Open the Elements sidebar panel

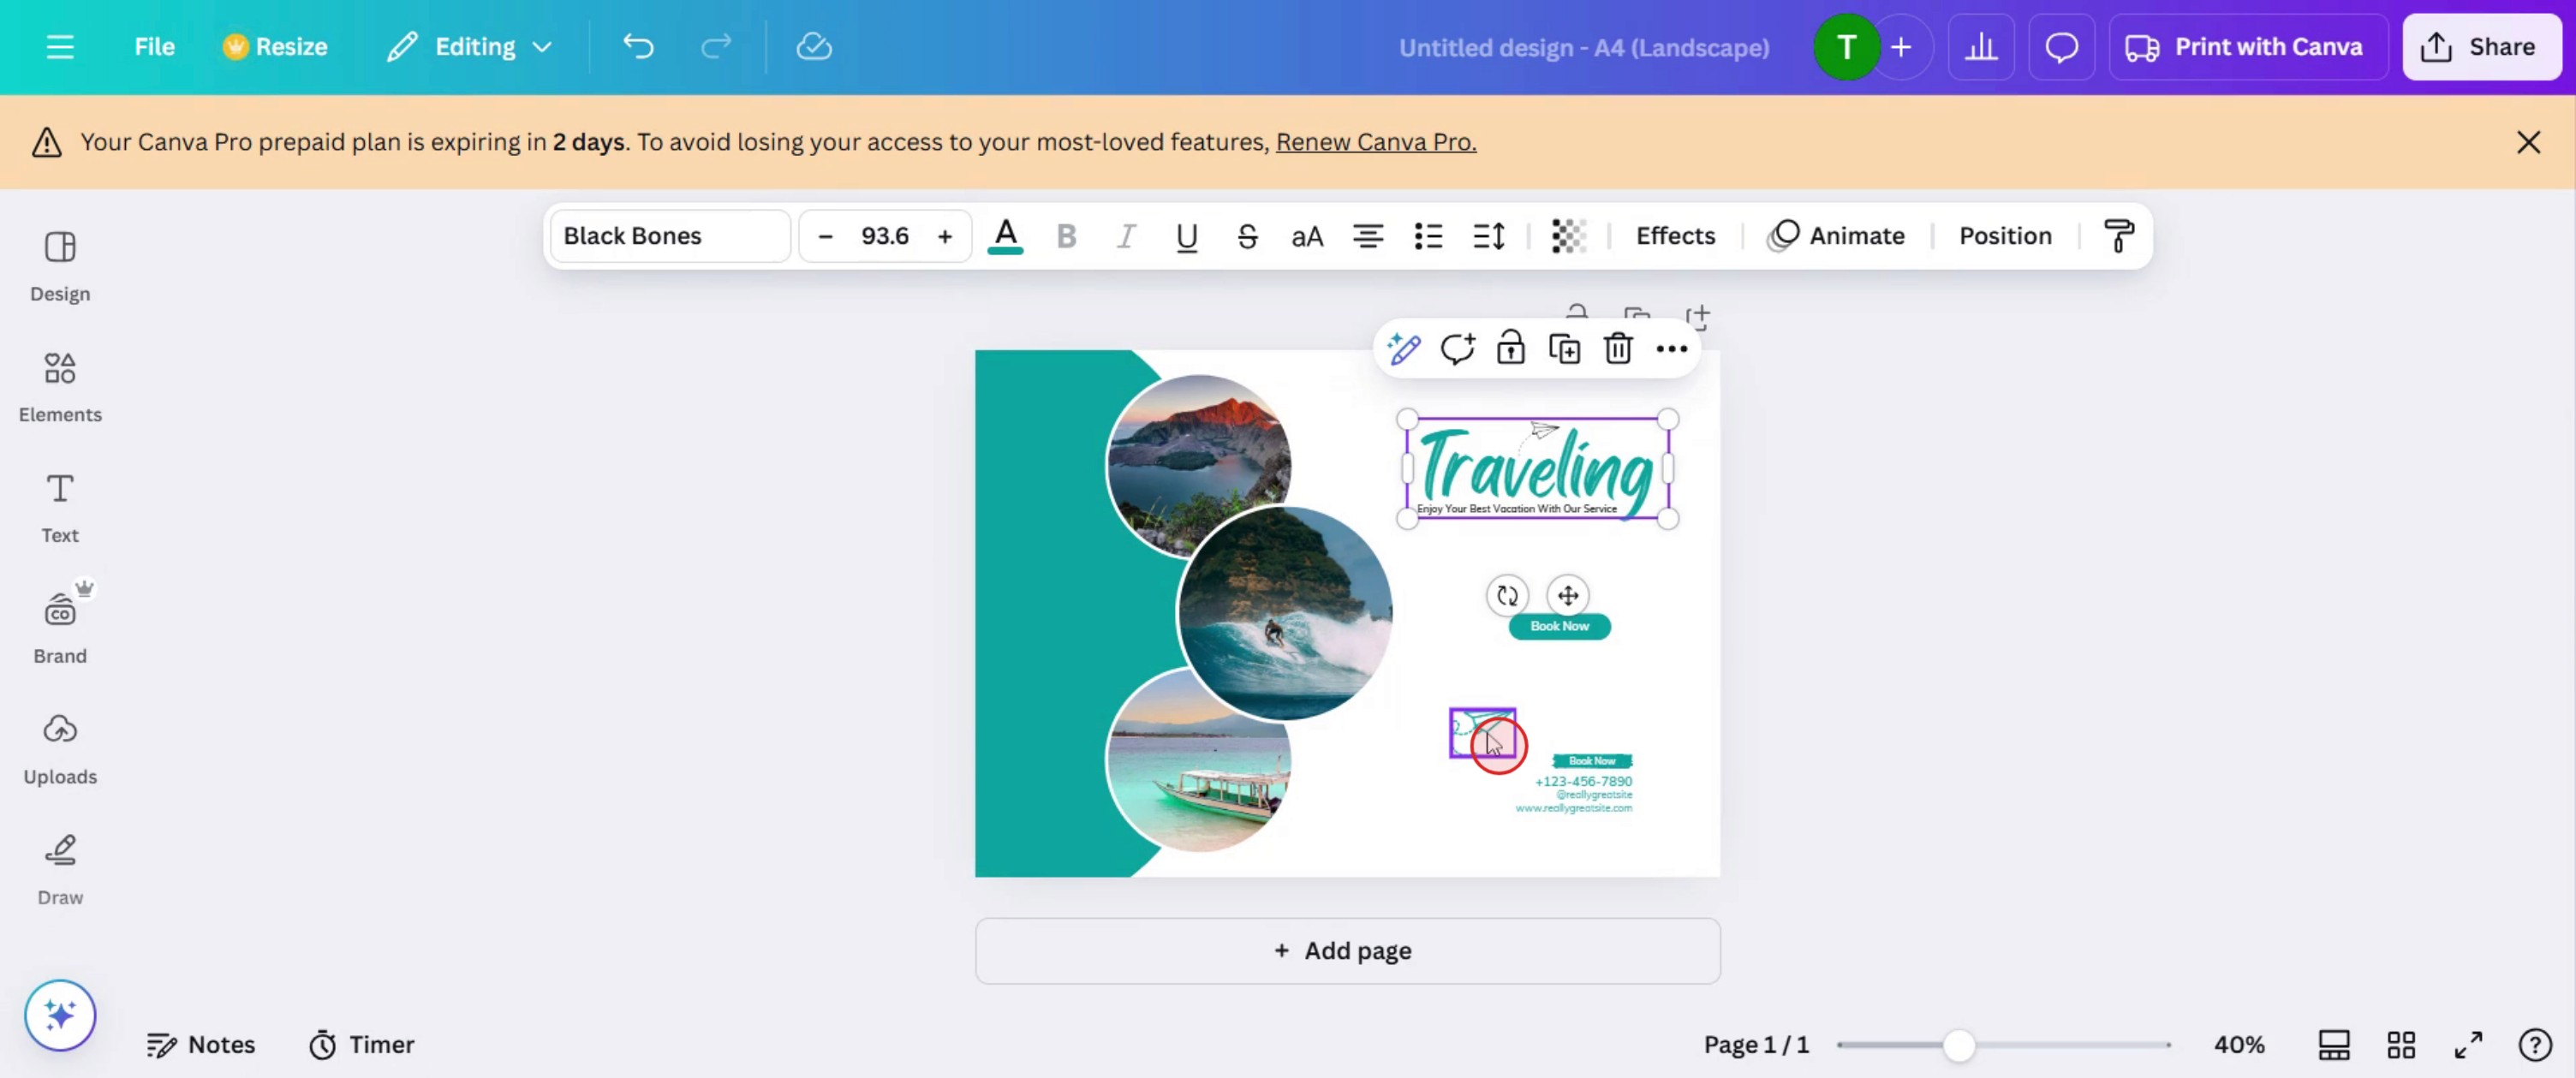point(60,386)
